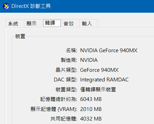
Task: Click the 僅轉譯顯示裝置 device type value
Action: tap(98, 89)
